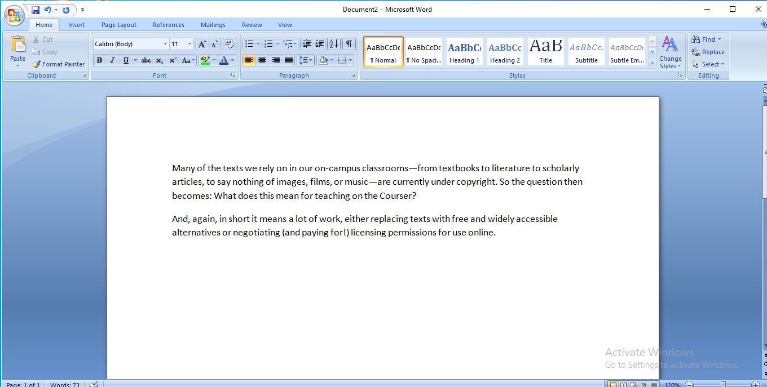Undo the last action
Image resolution: width=767 pixels, height=387 pixels.
point(48,10)
